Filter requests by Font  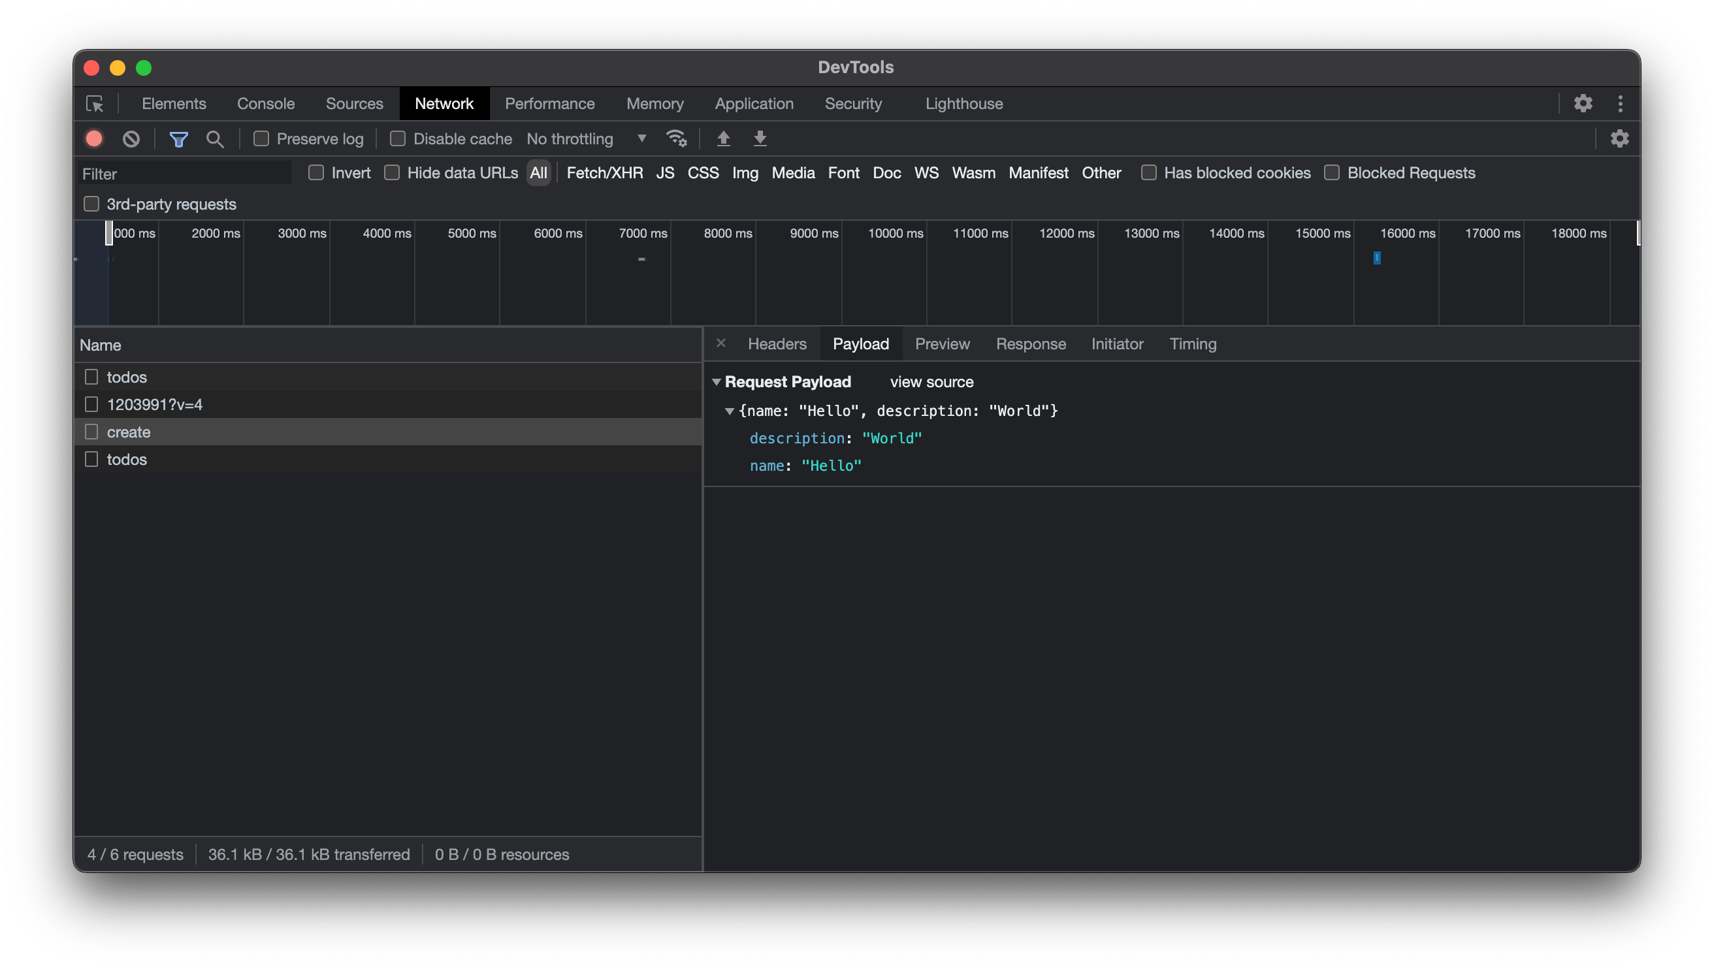point(843,173)
